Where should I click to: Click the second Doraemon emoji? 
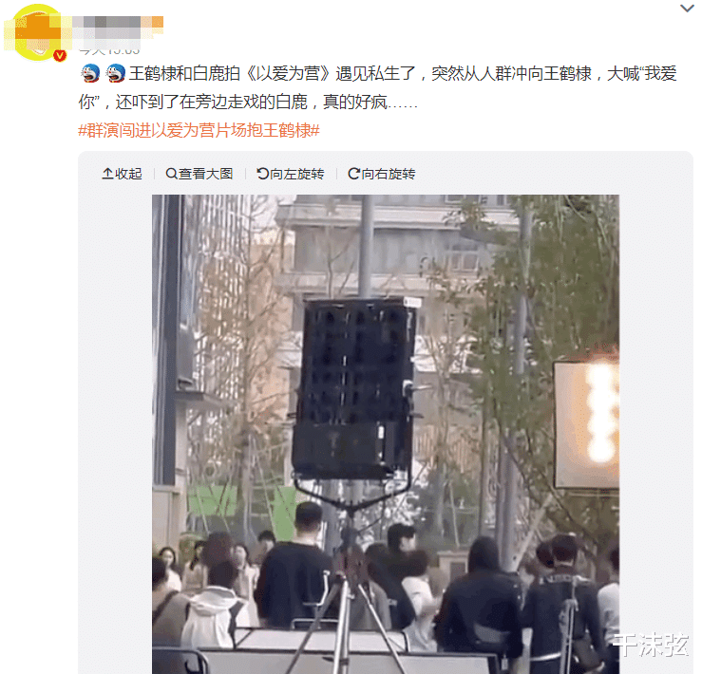(x=116, y=73)
